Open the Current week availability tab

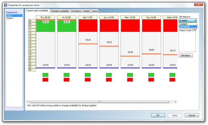click(x=37, y=11)
